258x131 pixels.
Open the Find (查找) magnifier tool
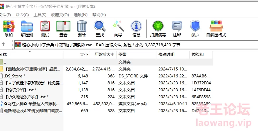click(100, 26)
